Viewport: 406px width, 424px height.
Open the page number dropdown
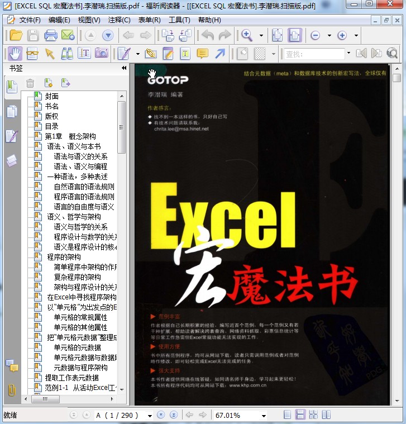tap(150, 416)
